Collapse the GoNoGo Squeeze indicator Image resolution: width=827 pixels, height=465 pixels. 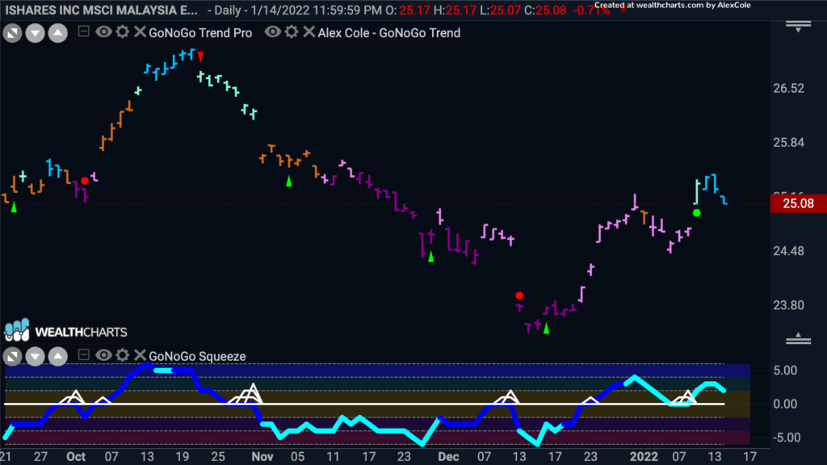tap(83, 355)
